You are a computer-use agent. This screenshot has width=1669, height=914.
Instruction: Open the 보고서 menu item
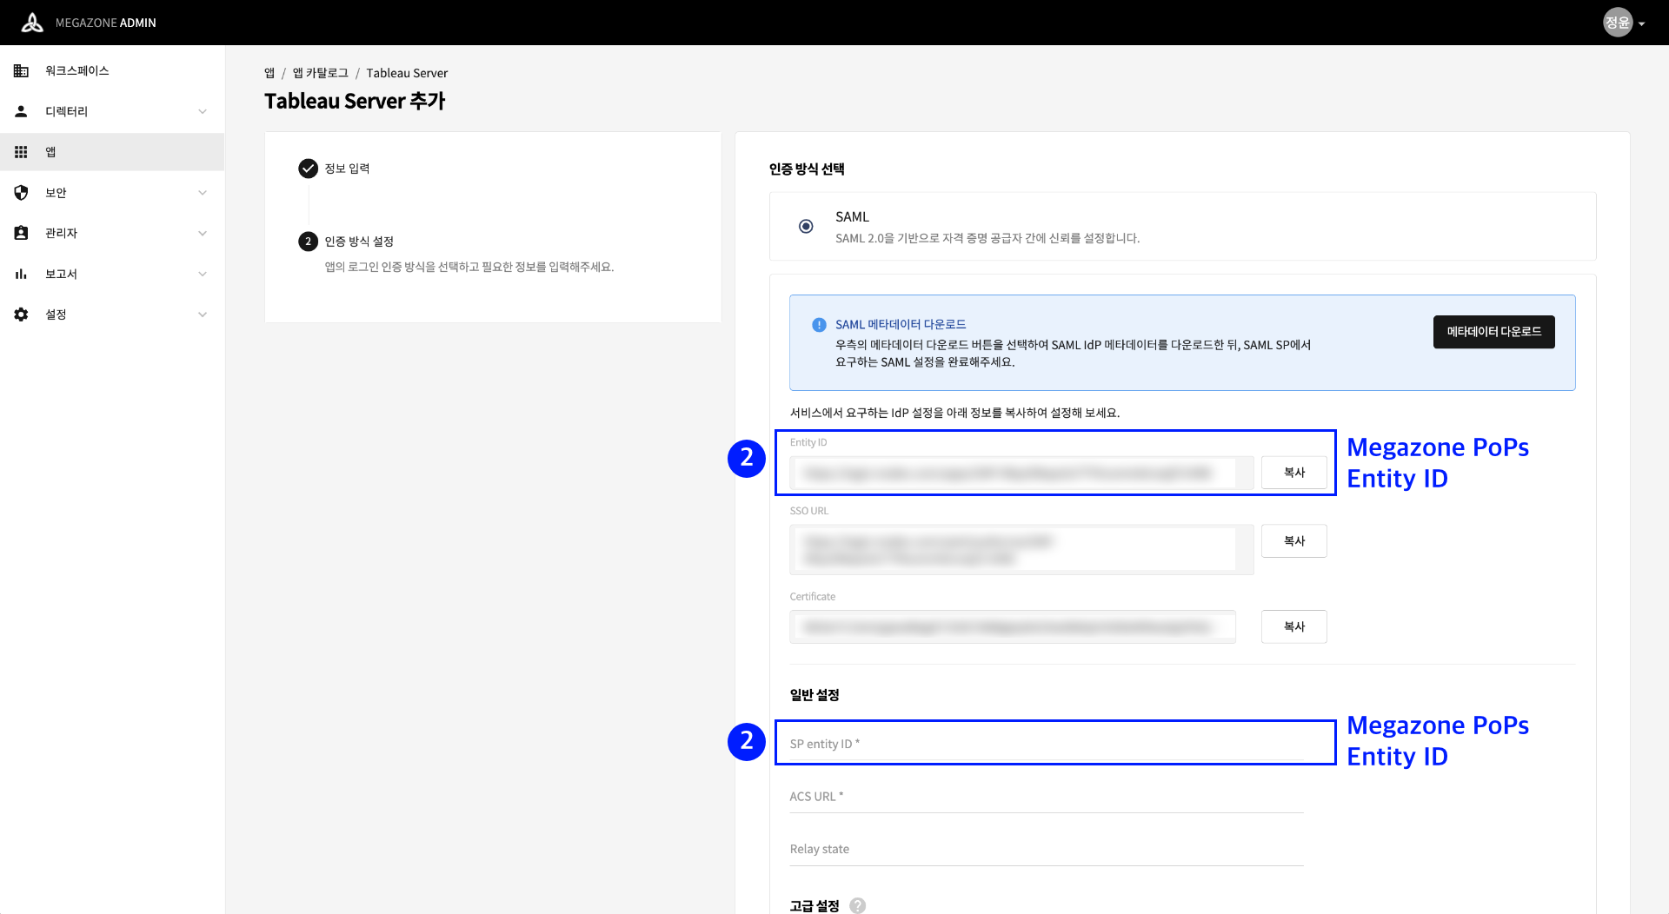(x=112, y=274)
